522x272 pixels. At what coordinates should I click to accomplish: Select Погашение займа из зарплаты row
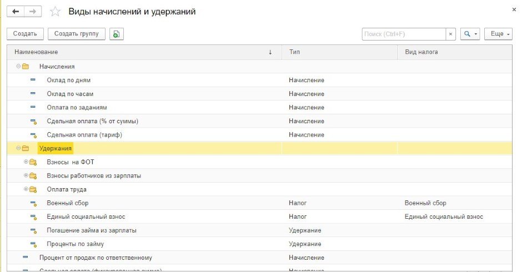(260, 230)
